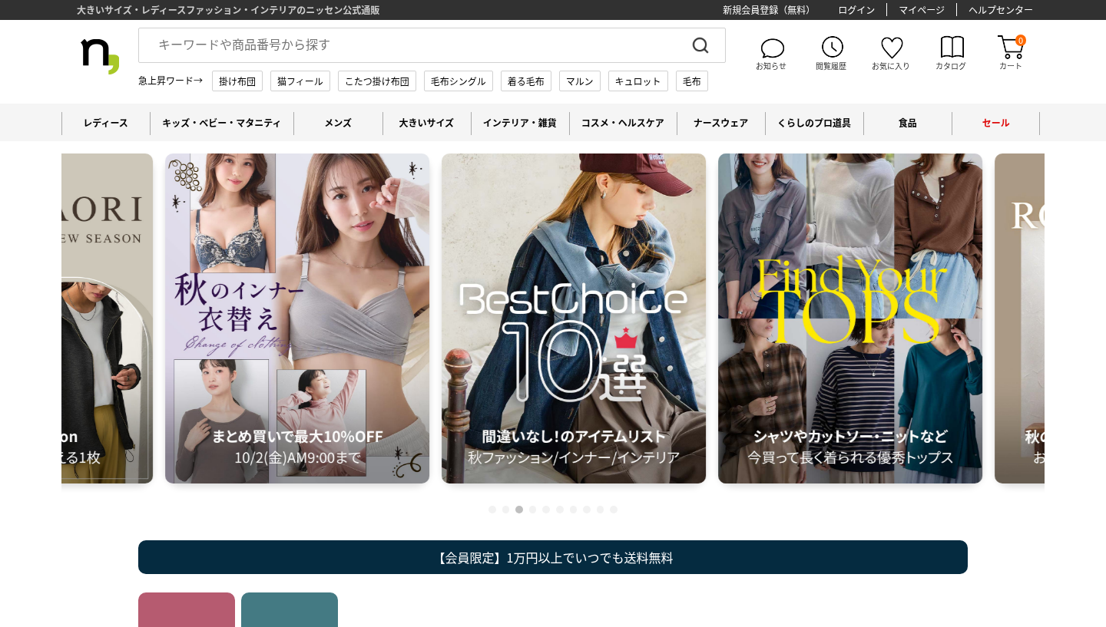The height and width of the screenshot is (627, 1106).
Task: Select trending word キュロット
Action: click(638, 81)
